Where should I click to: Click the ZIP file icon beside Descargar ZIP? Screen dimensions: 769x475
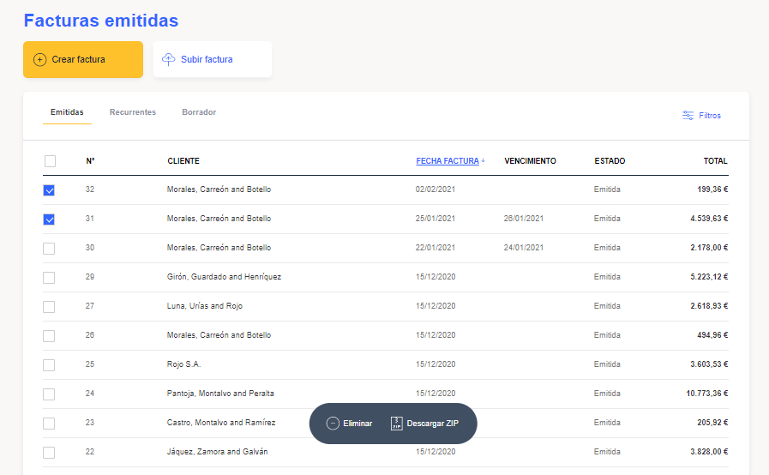[x=396, y=424]
